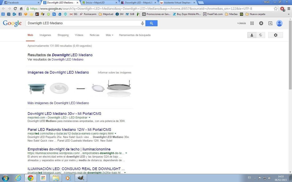Reload the current page
The image size is (292, 182).
coord(15,8)
